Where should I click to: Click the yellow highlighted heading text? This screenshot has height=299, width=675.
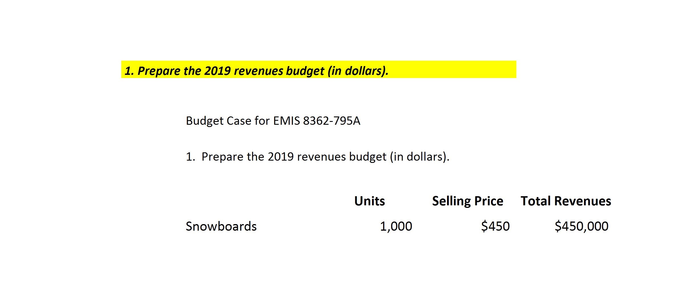[x=256, y=71]
